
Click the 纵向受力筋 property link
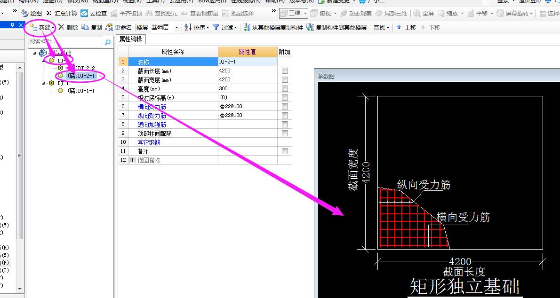tap(152, 115)
